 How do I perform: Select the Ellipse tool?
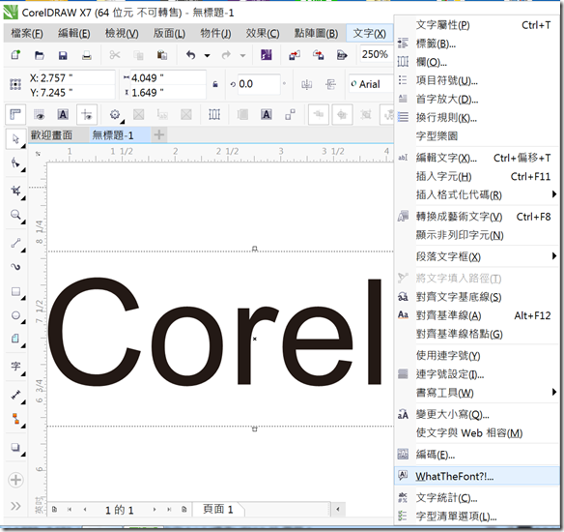pyautogui.click(x=15, y=315)
